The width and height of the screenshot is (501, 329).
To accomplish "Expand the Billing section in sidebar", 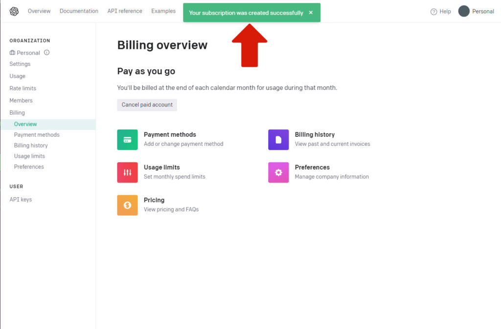I will 17,113.
